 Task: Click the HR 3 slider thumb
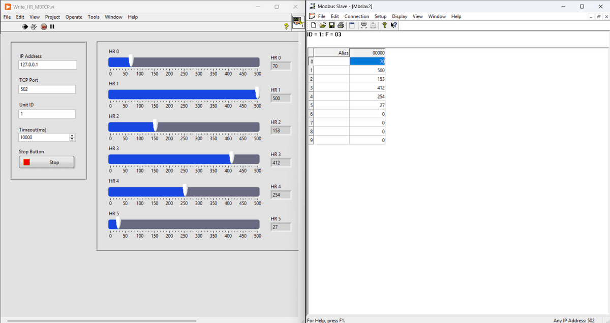[x=232, y=157]
